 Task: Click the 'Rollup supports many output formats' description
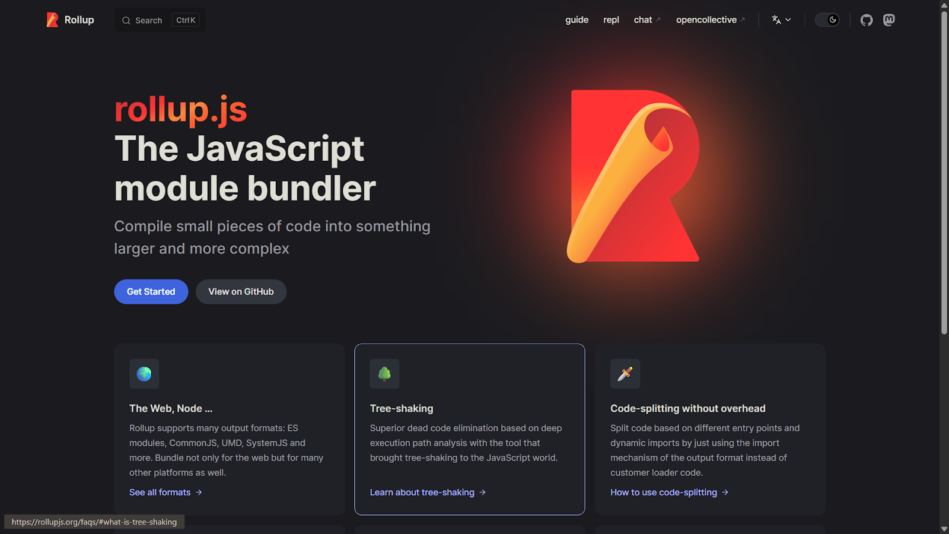(227, 450)
